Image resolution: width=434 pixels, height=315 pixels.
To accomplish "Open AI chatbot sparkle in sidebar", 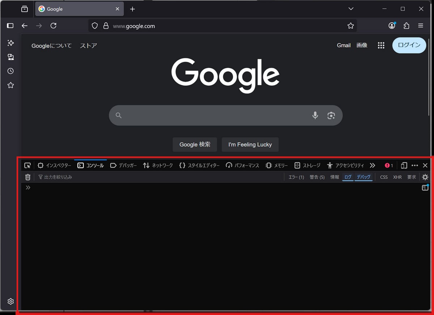I will tap(10, 43).
